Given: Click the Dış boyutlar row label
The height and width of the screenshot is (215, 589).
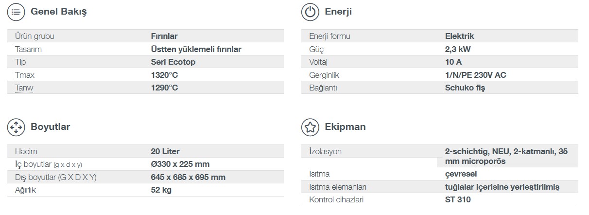Looking at the screenshot, I should click(x=56, y=177).
